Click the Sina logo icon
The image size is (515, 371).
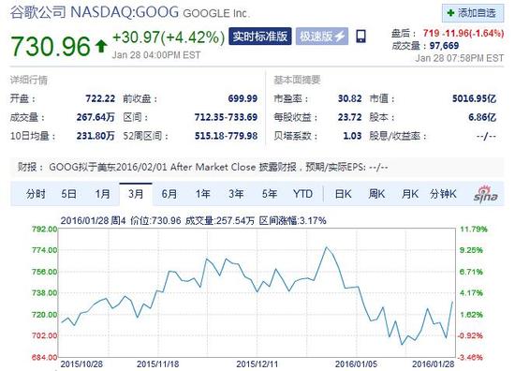pos(486,194)
